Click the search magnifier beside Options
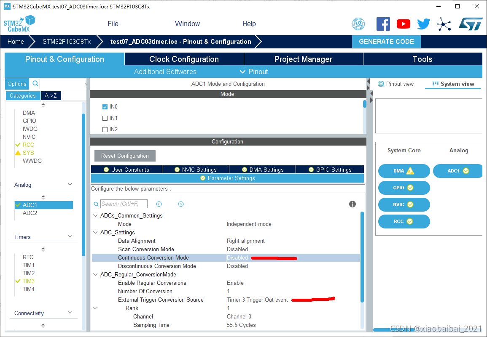This screenshot has width=487, height=337. [x=35, y=83]
